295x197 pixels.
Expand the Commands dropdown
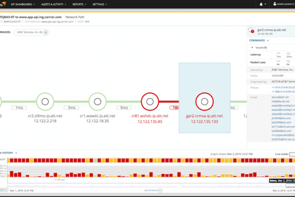259,40
